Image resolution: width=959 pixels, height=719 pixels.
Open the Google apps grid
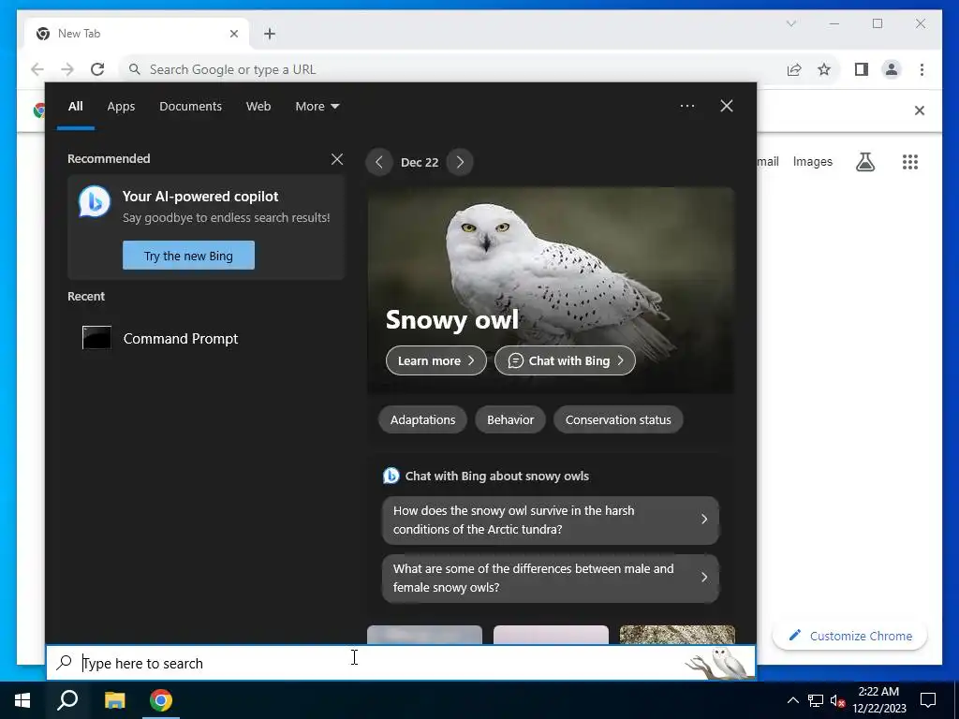[910, 162]
